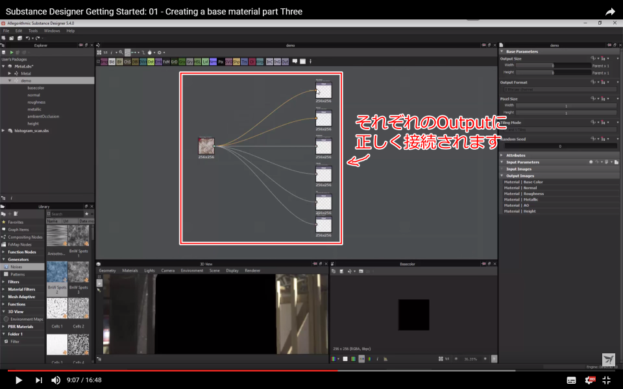Click the Redo arrow in the main toolbar
The width and height of the screenshot is (623, 389).
(x=38, y=38)
